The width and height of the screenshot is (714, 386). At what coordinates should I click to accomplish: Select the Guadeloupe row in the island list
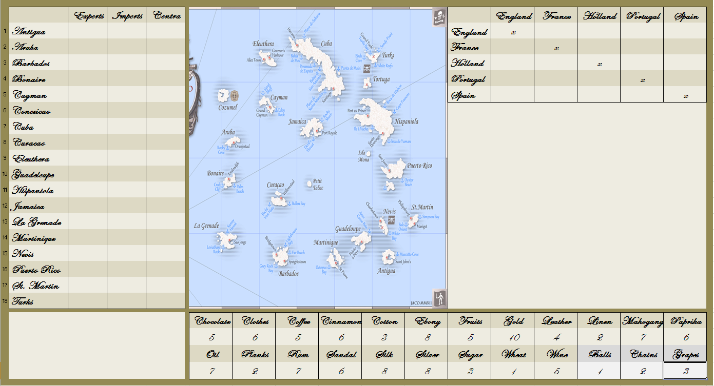pos(97,174)
